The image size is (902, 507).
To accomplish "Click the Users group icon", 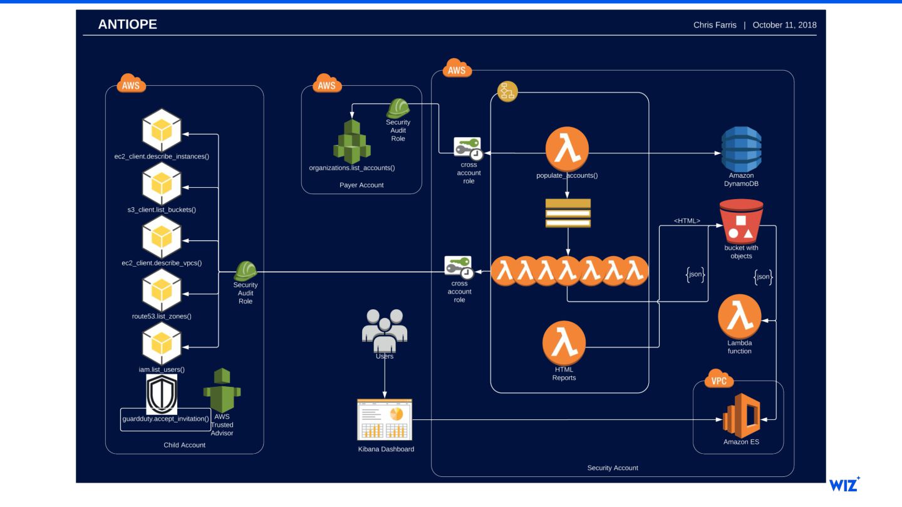I will [x=385, y=329].
